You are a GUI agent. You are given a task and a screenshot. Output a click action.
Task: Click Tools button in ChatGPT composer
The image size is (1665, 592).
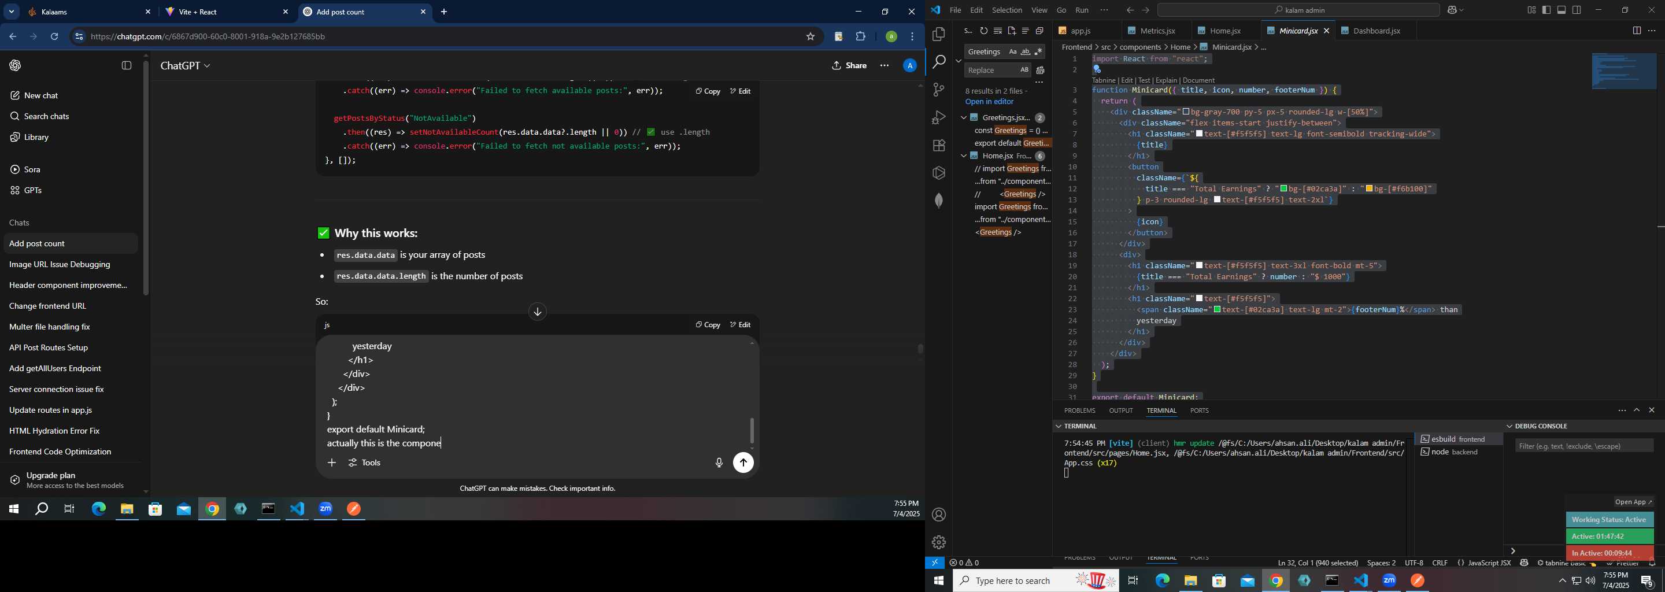[365, 462]
